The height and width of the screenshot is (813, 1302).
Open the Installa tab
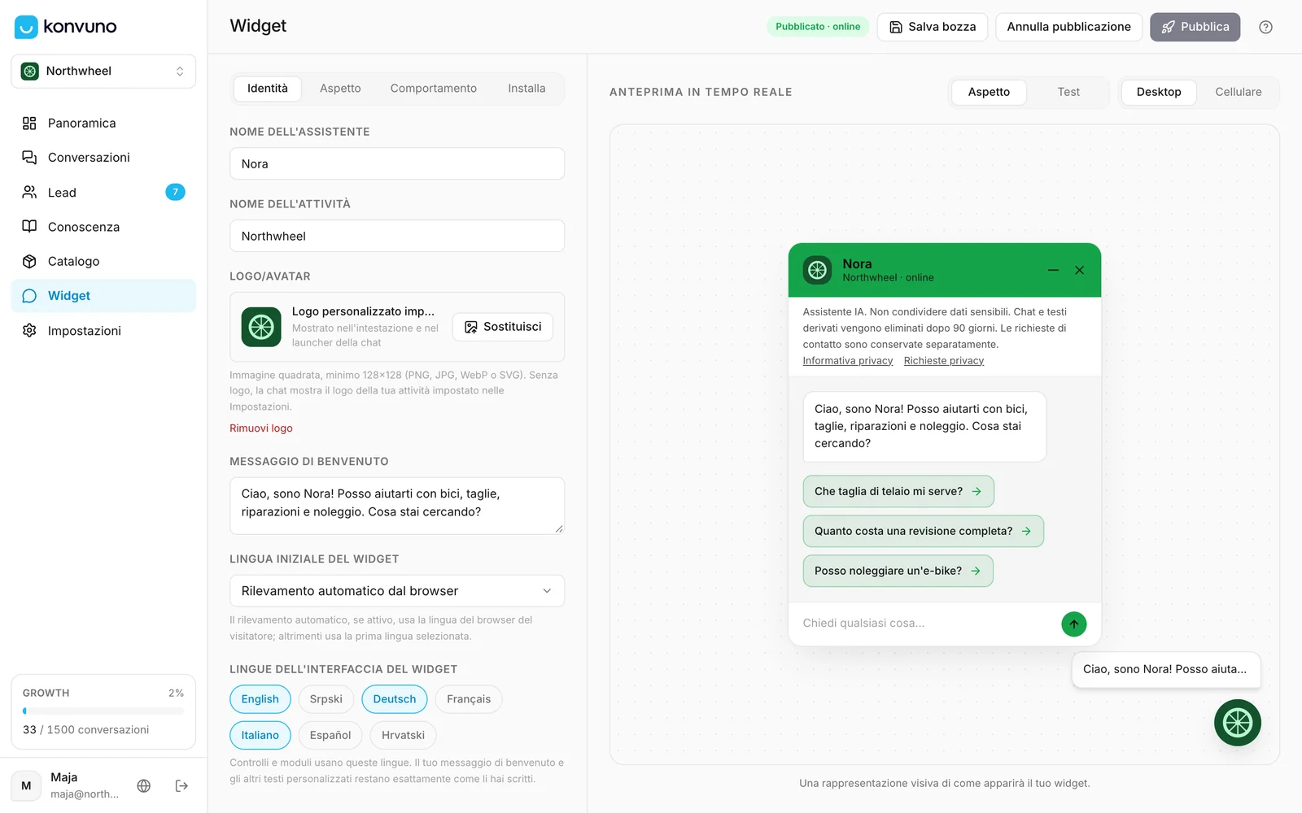pos(526,89)
